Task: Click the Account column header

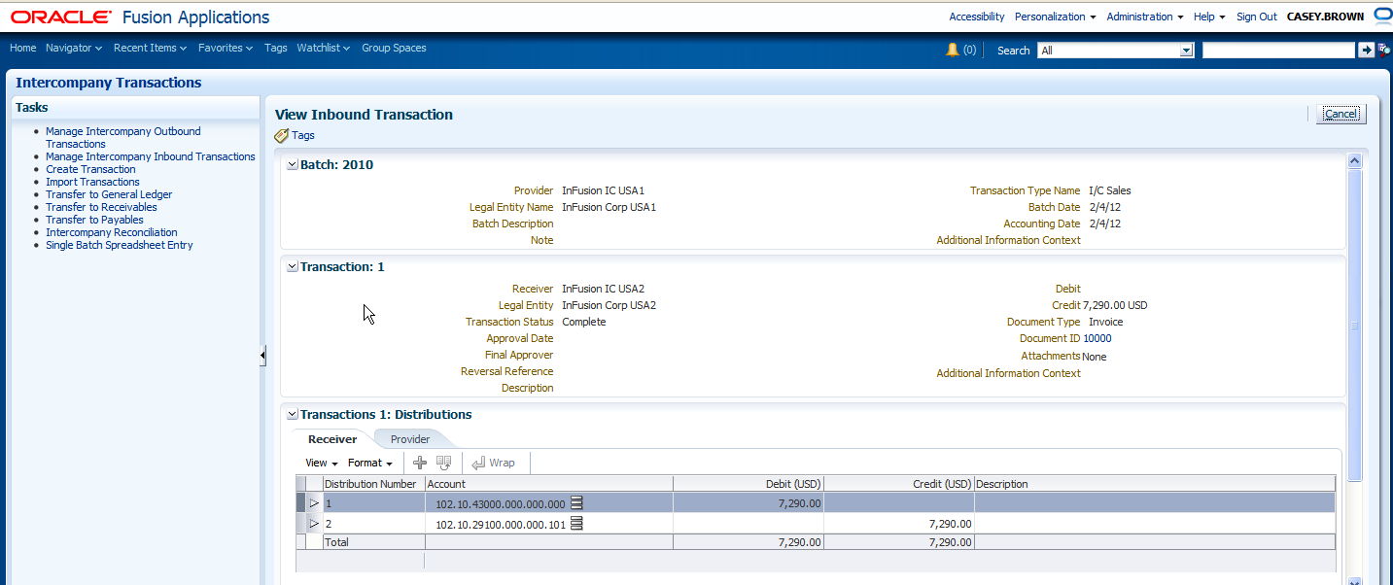Action: (x=548, y=484)
